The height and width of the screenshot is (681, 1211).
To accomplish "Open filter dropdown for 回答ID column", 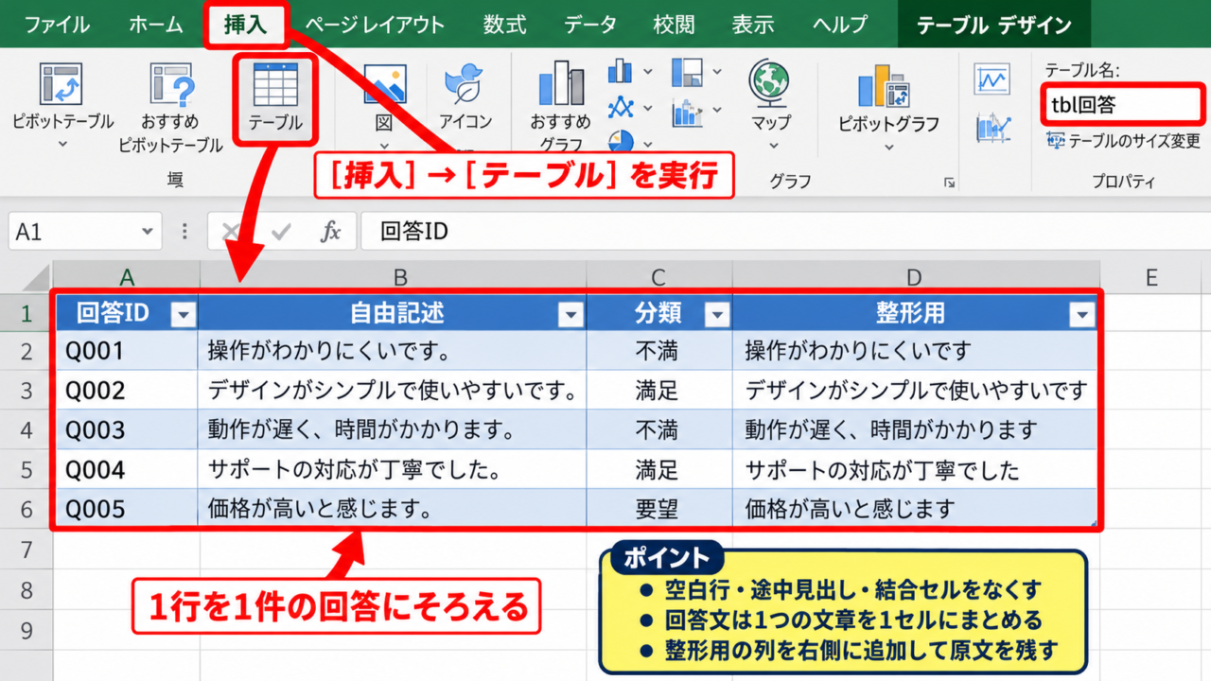I will click(x=183, y=316).
